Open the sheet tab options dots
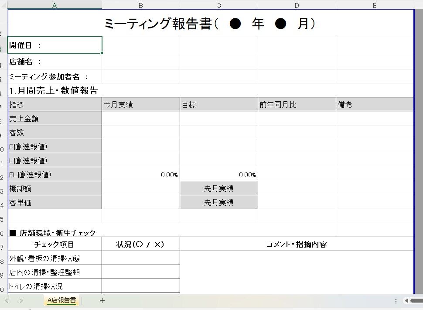The height and width of the screenshot is (310, 423). tap(396, 301)
